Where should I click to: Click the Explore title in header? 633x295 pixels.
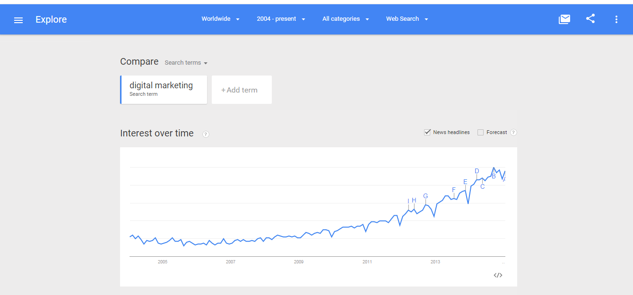coord(51,19)
